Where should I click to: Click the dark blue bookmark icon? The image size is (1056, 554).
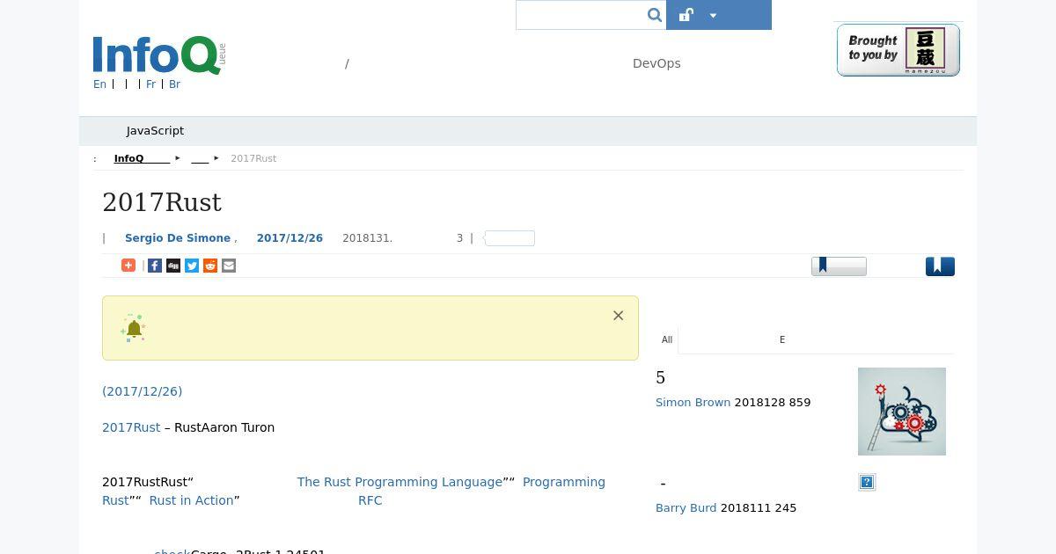(x=940, y=266)
